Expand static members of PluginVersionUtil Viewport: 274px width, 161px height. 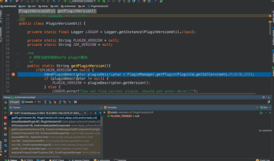pos(104,113)
